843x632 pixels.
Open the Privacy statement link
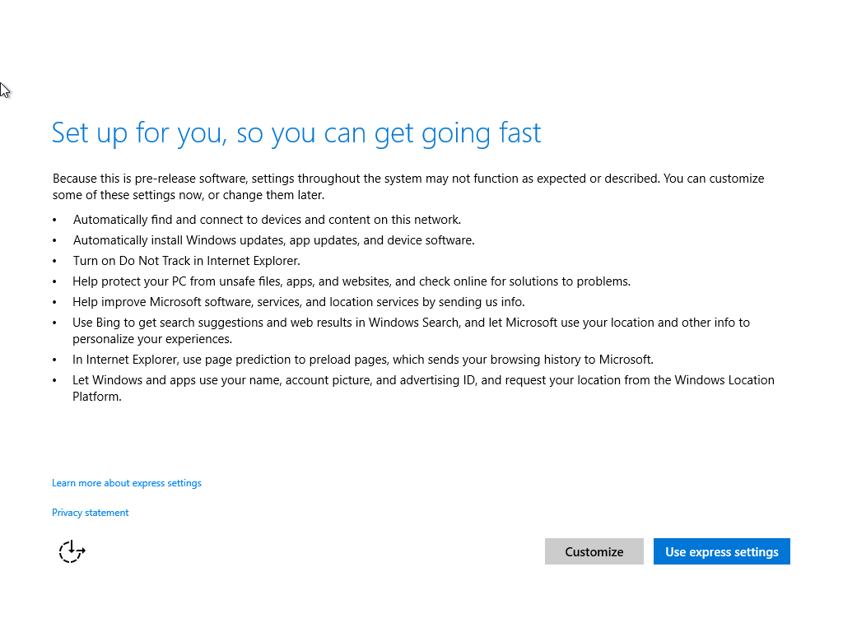91,513
